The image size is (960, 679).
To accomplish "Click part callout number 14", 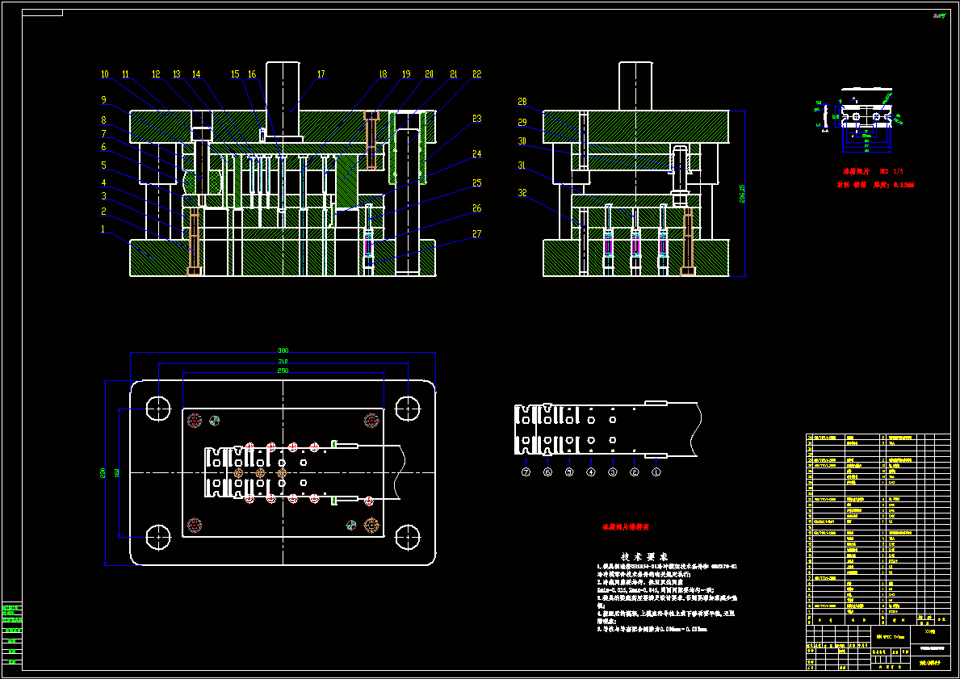I will [x=196, y=75].
